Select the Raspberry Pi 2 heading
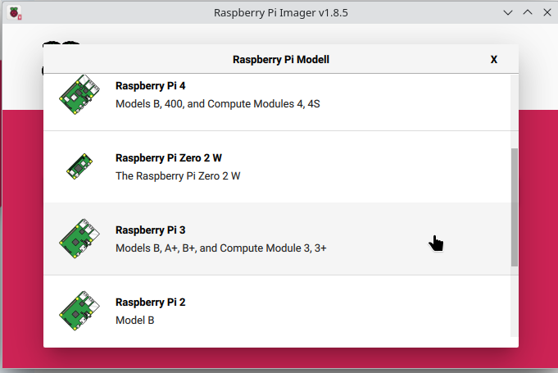 (x=151, y=302)
